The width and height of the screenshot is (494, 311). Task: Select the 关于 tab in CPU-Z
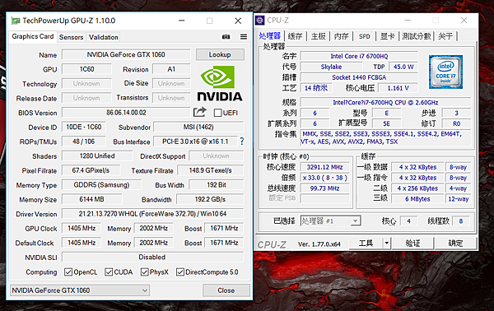tap(445, 36)
